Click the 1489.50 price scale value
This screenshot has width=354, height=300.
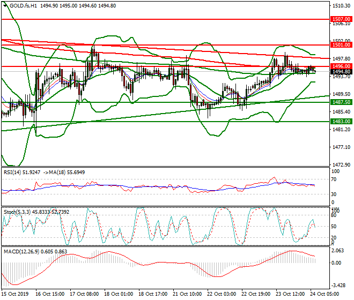pos(341,94)
